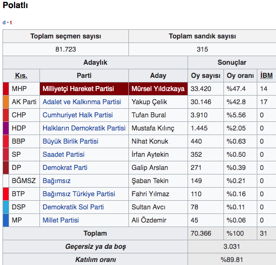
Task: Open Büyük Birlik Partisi link
Action: [x=70, y=142]
